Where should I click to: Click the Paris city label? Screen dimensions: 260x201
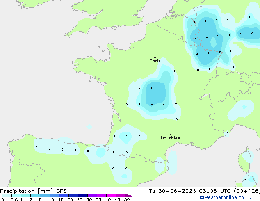click(155, 61)
